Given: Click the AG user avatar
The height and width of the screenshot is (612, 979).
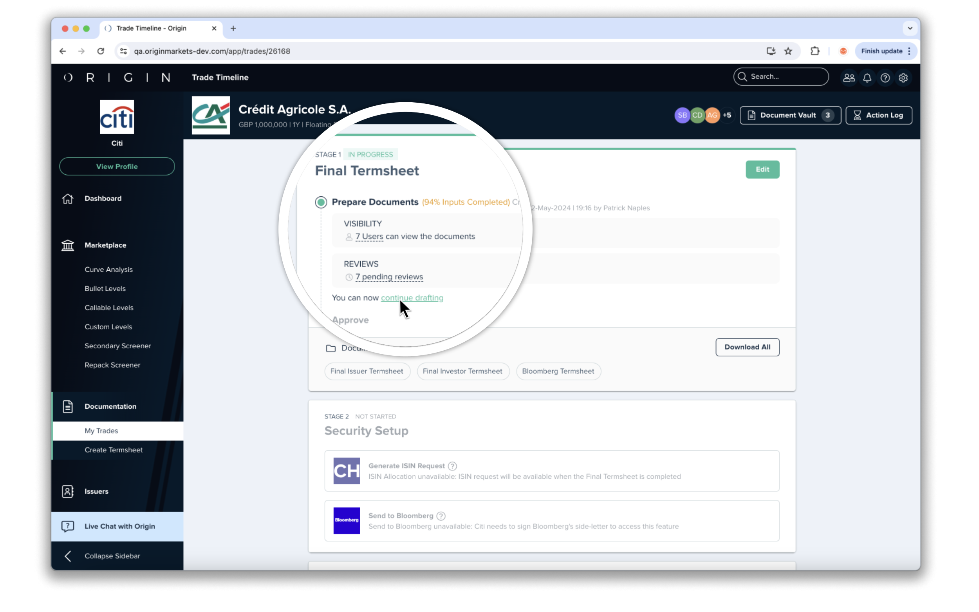Looking at the screenshot, I should point(712,115).
